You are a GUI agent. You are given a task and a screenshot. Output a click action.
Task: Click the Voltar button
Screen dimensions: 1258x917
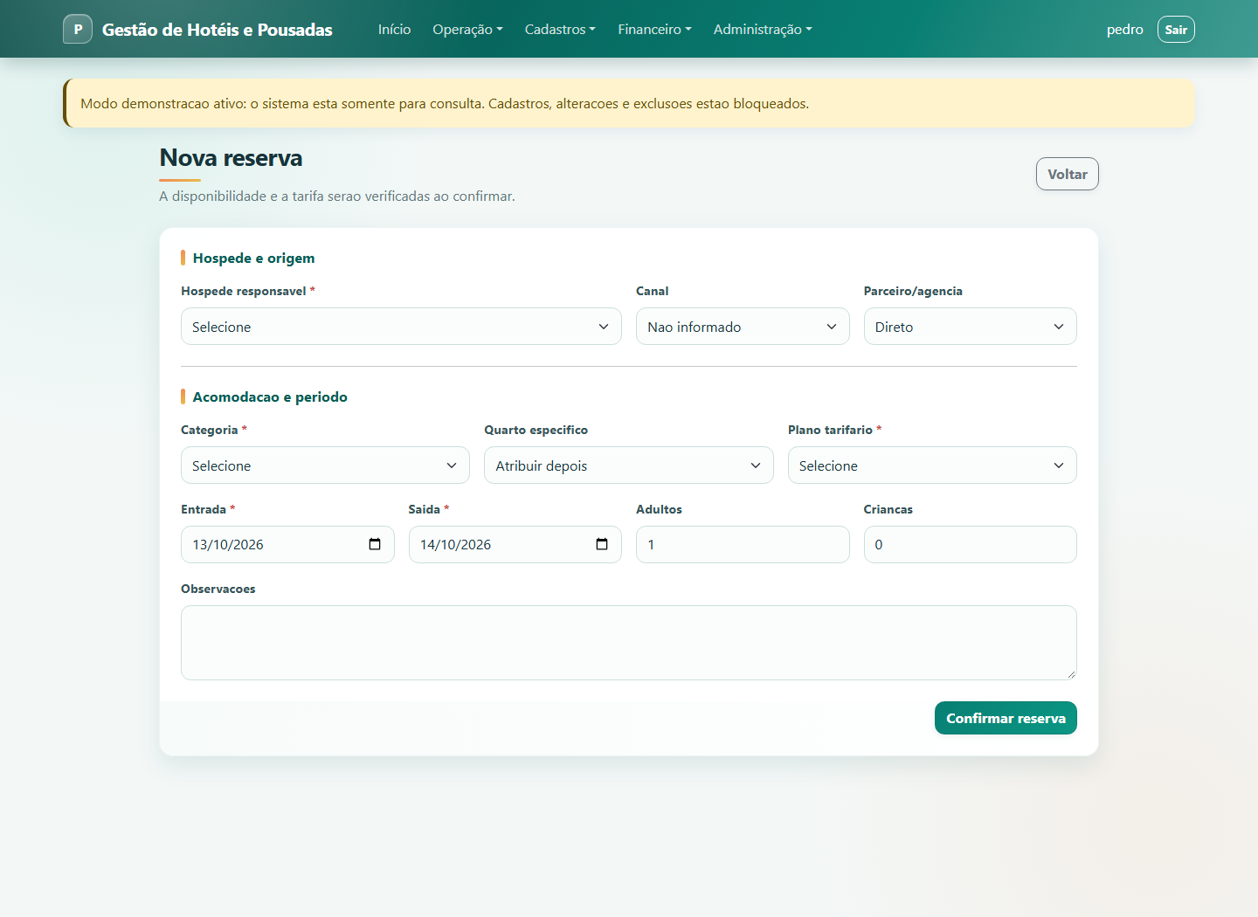click(x=1068, y=174)
